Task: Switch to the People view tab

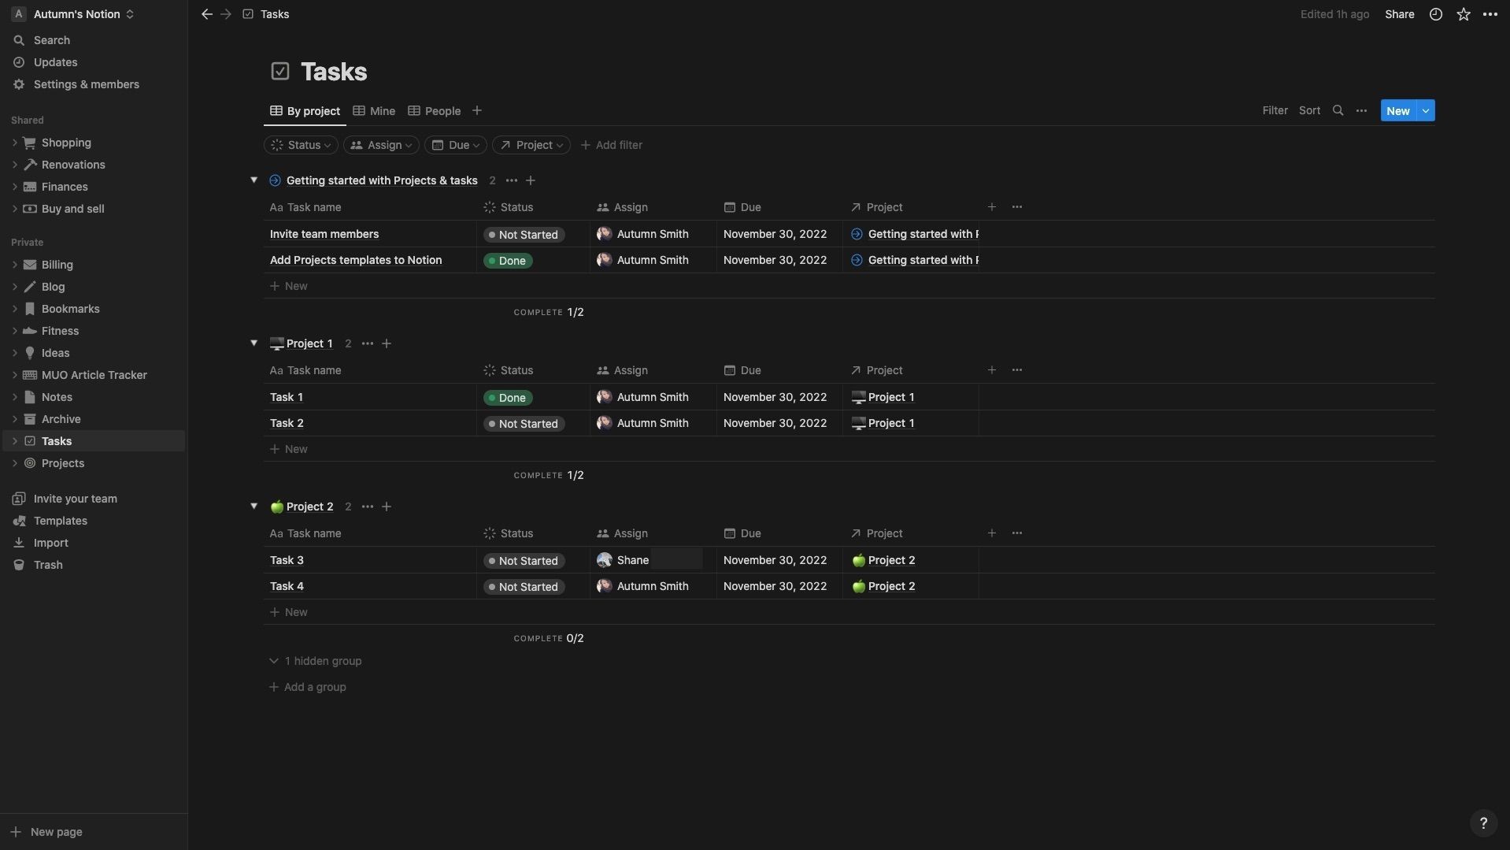Action: click(x=435, y=111)
